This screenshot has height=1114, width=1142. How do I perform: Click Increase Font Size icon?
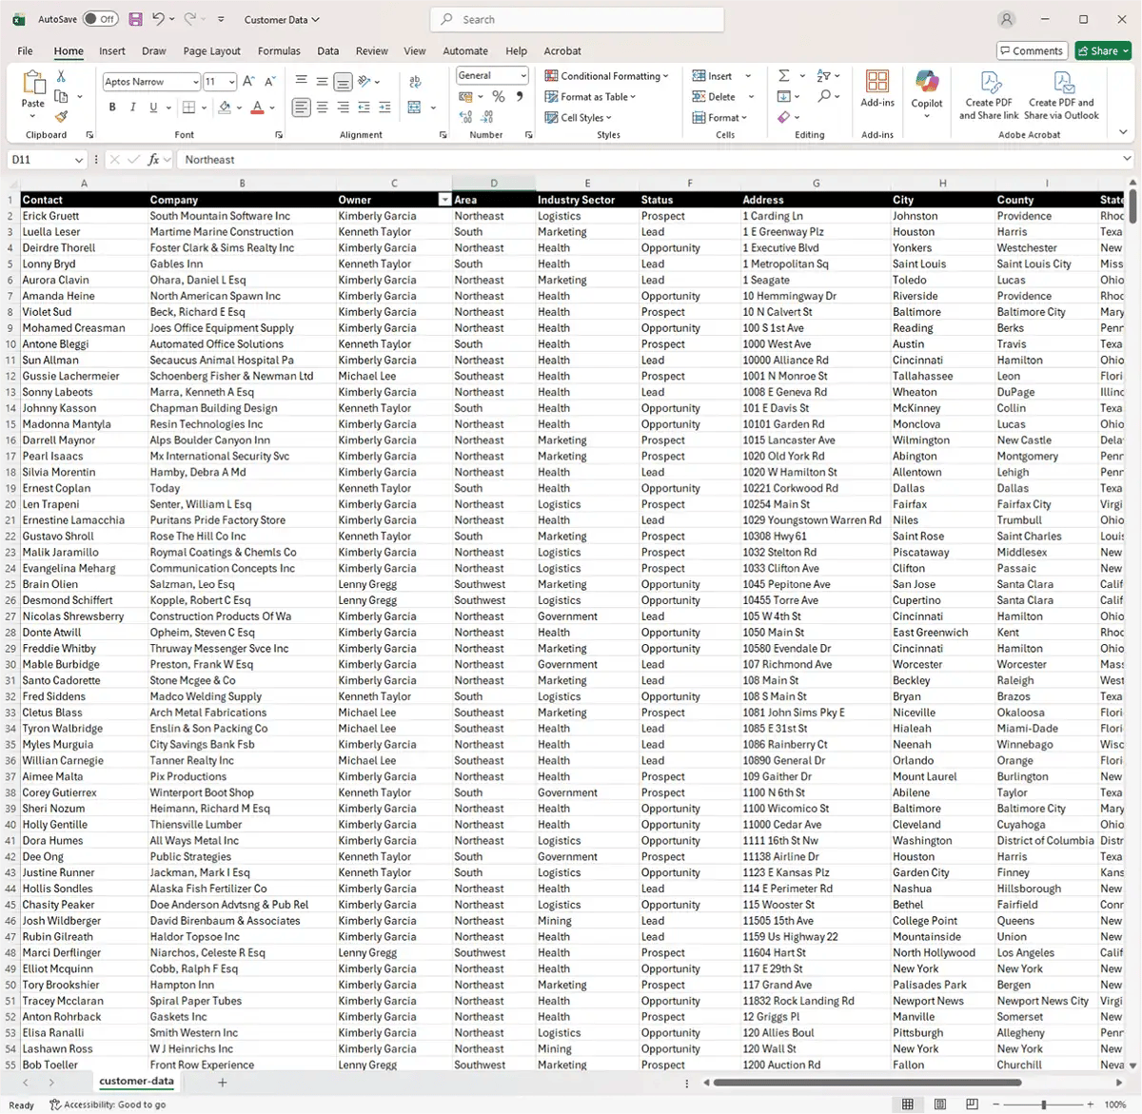click(248, 82)
